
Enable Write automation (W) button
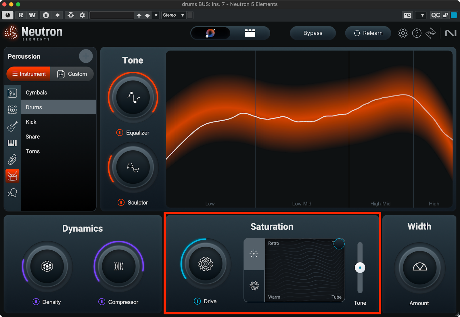pyautogui.click(x=32, y=15)
